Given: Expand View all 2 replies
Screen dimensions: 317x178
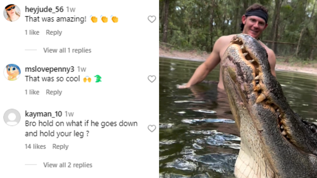Looking at the screenshot, I should [68, 165].
